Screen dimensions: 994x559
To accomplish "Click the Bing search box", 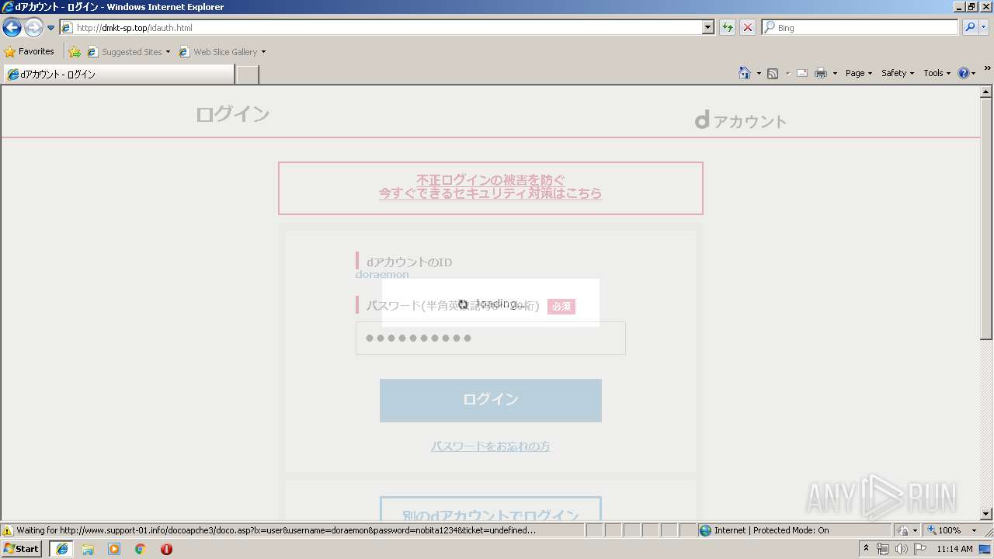I will point(860,28).
